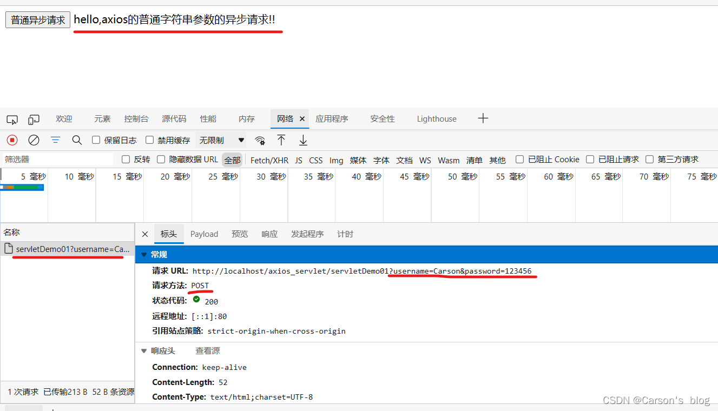Image resolution: width=718 pixels, height=411 pixels.
Task: Filter by 其他 Other requests
Action: 498,160
